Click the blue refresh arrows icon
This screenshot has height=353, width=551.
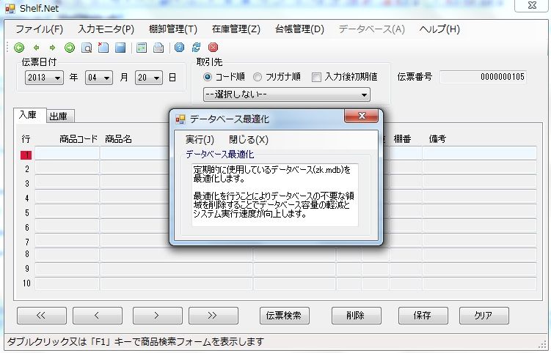[x=196, y=48]
